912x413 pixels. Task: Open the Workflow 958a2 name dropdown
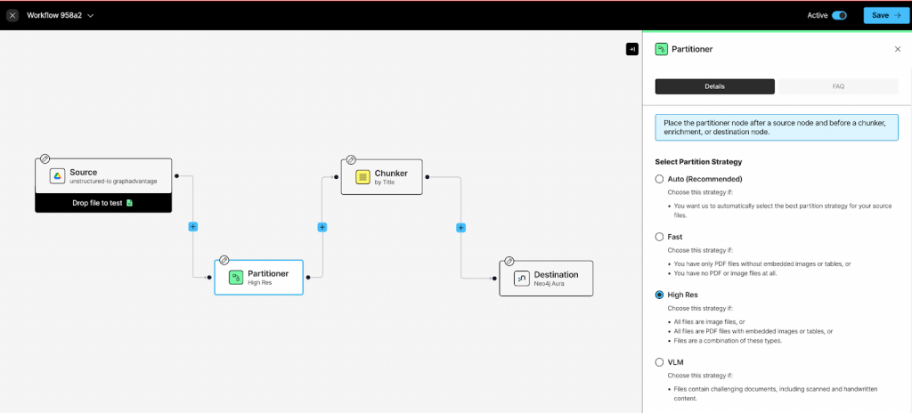click(90, 16)
